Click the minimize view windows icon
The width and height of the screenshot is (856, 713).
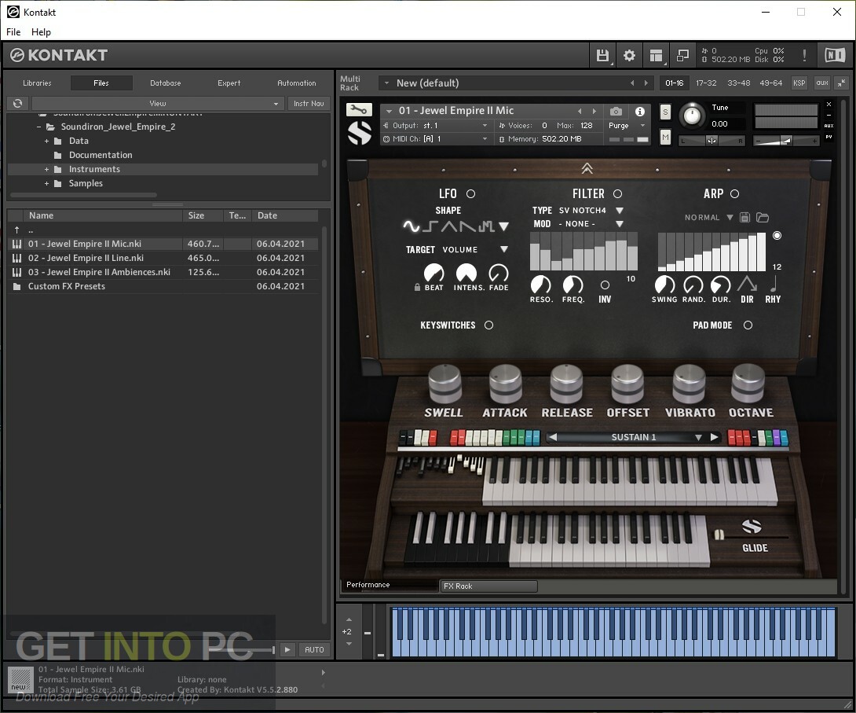click(x=682, y=55)
